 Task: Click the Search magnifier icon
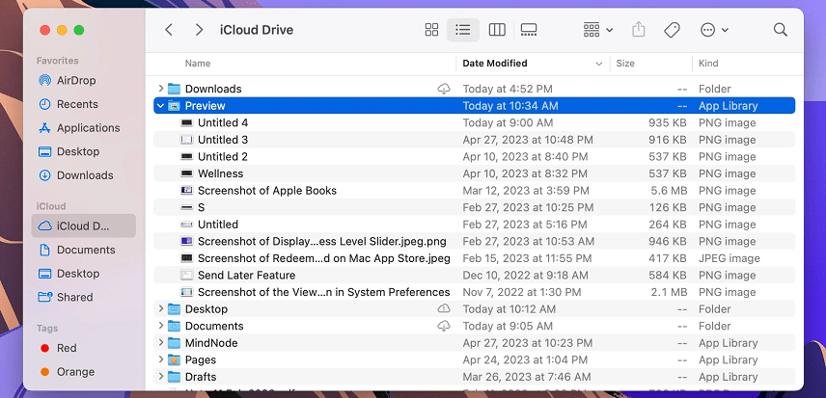(x=781, y=30)
